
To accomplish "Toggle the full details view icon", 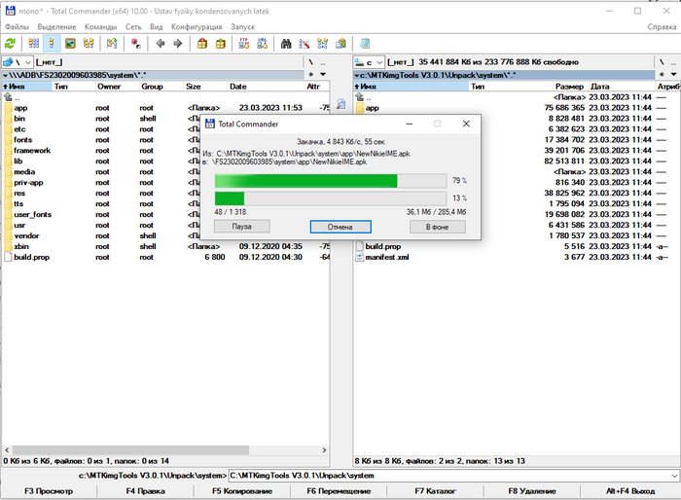I will click(x=52, y=44).
